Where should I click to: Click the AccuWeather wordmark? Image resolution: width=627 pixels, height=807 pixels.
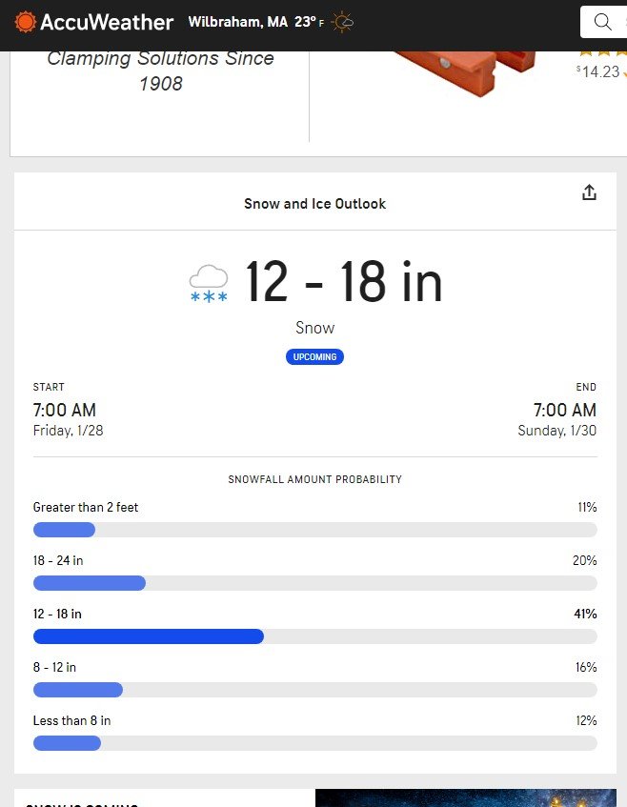107,22
